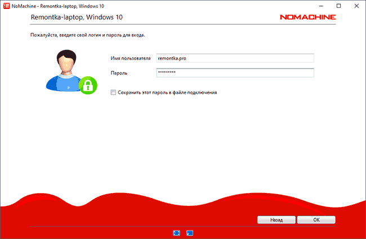Click the 'Пароль' field label
Image resolution: width=366 pixels, height=239 pixels.
(x=120, y=72)
